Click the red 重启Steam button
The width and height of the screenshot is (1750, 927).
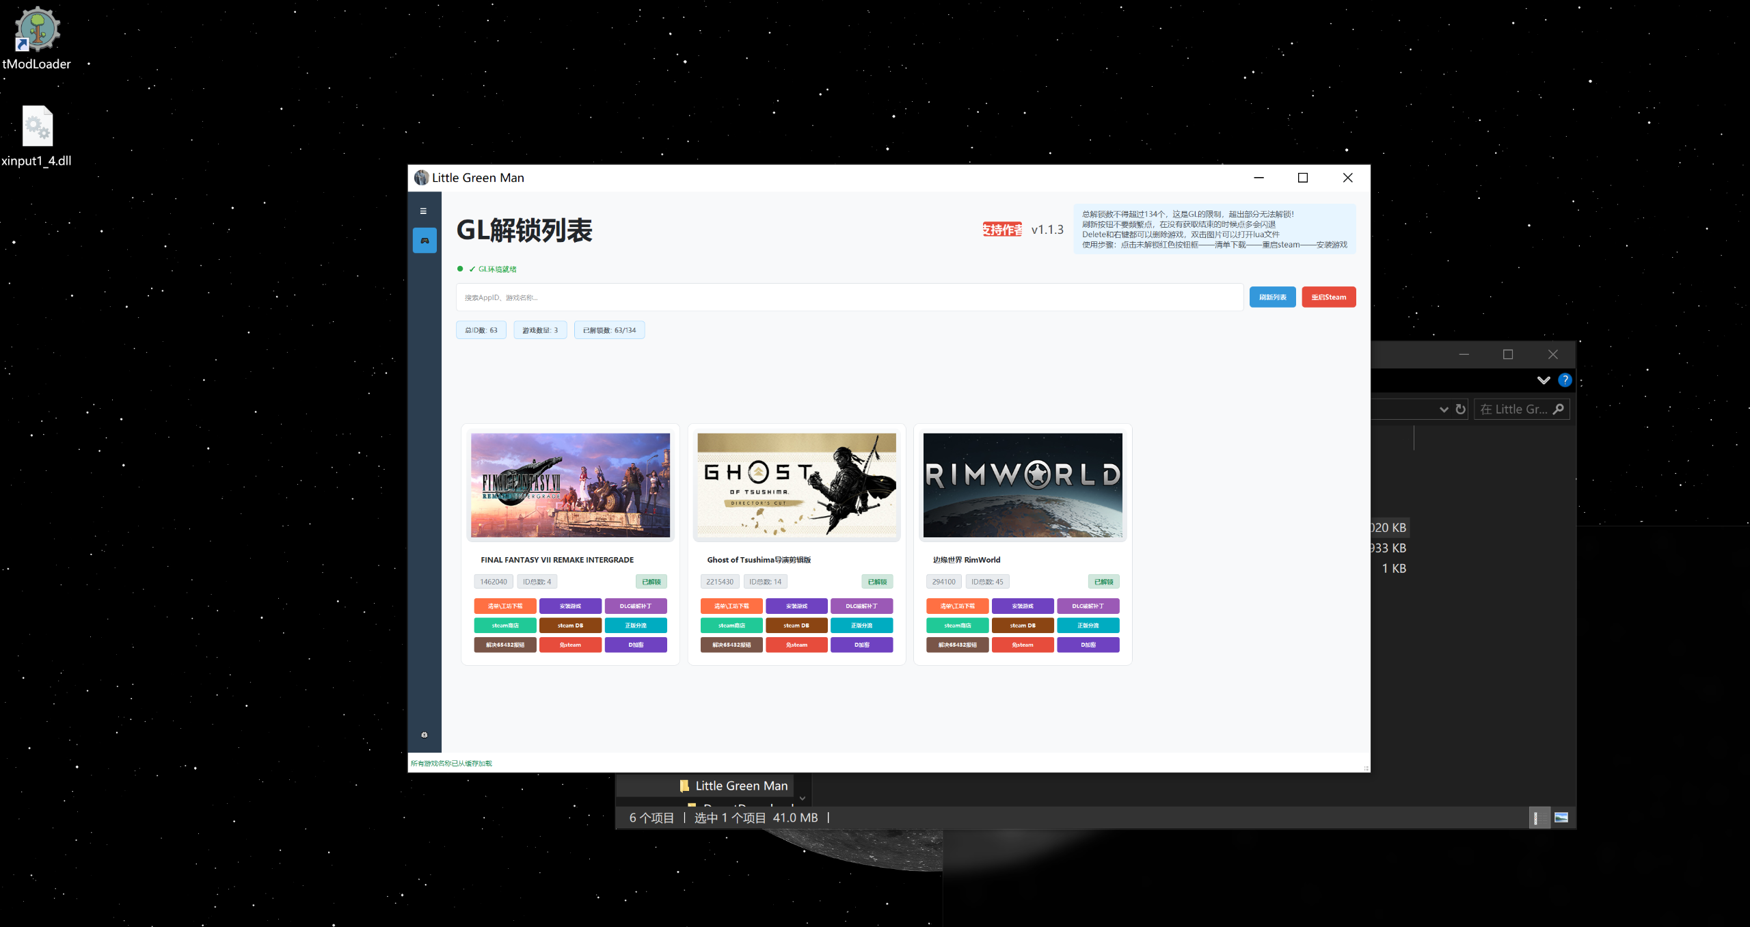[x=1328, y=297]
